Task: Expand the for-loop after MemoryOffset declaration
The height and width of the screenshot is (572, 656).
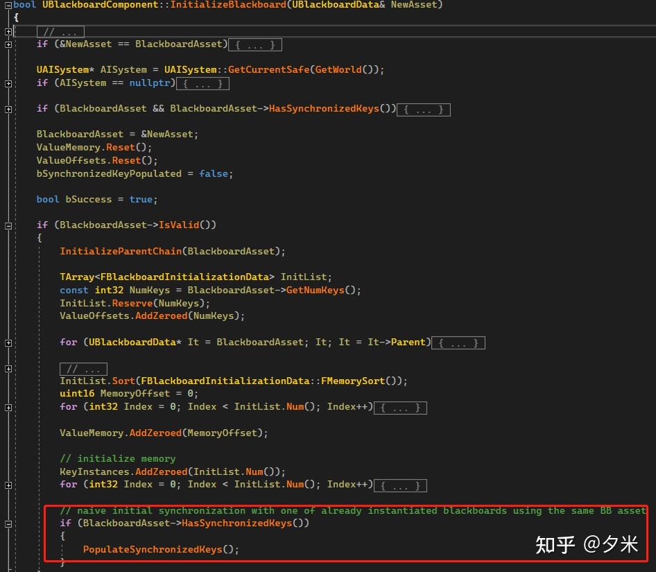Action: 8,408
